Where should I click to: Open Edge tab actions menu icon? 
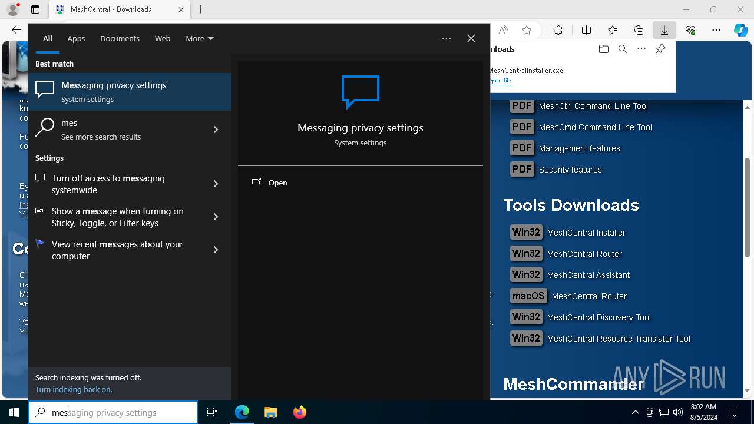point(35,9)
